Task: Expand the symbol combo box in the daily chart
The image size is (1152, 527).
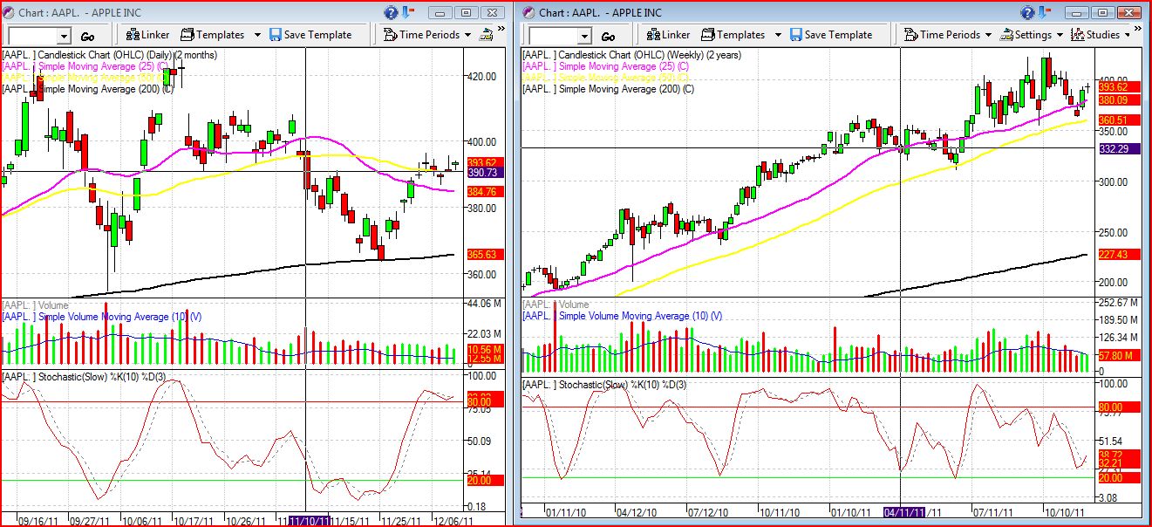Action: tap(64, 36)
